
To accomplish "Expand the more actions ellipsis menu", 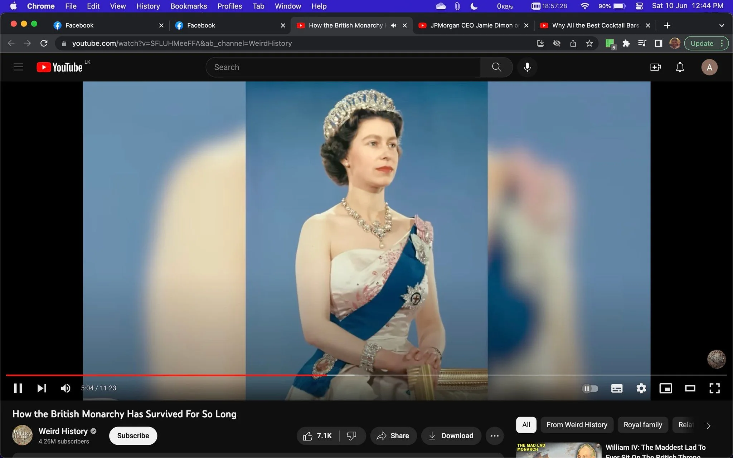I will (495, 436).
